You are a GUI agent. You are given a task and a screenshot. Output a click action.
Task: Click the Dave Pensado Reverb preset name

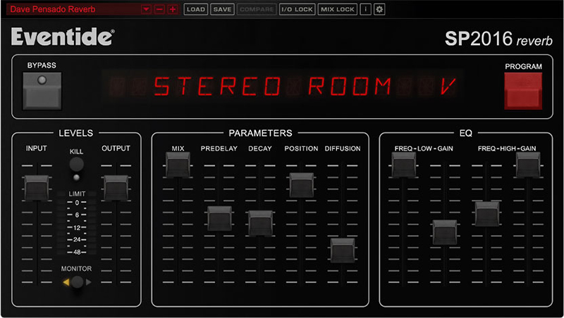click(x=53, y=9)
